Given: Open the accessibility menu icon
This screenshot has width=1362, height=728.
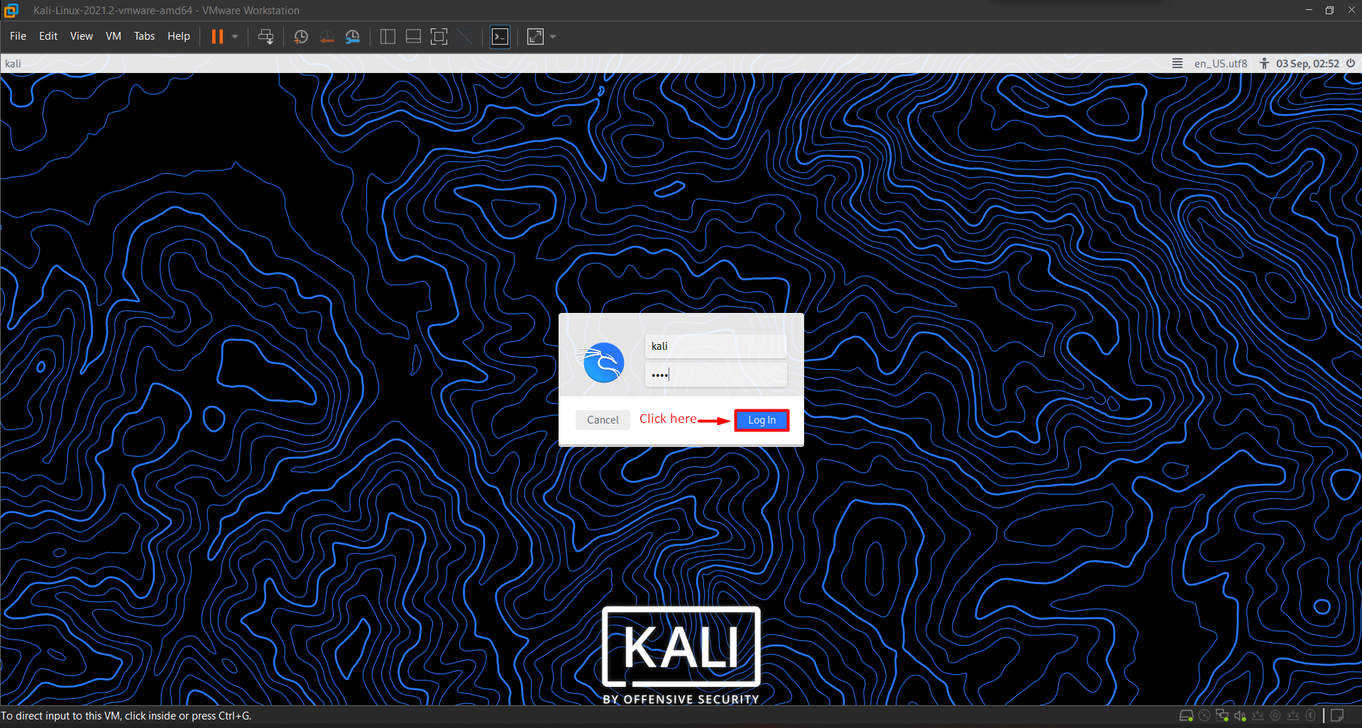Looking at the screenshot, I should (x=1264, y=63).
